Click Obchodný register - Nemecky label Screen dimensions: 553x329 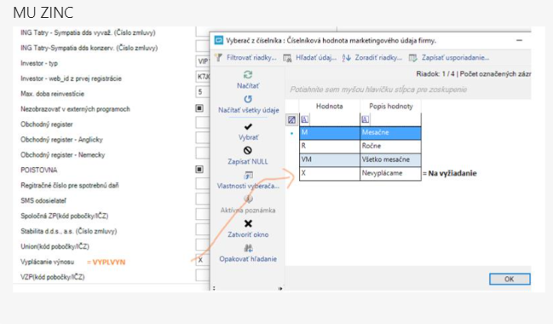click(62, 155)
